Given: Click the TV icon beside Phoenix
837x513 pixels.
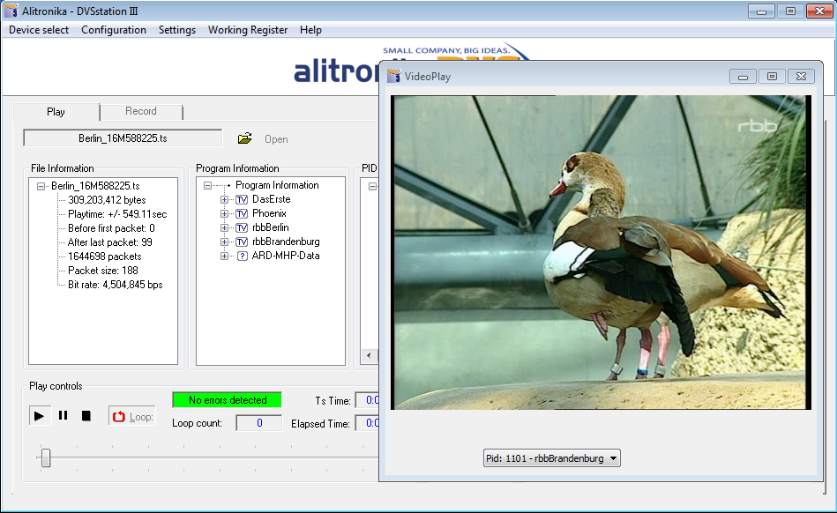Looking at the screenshot, I should [x=242, y=213].
